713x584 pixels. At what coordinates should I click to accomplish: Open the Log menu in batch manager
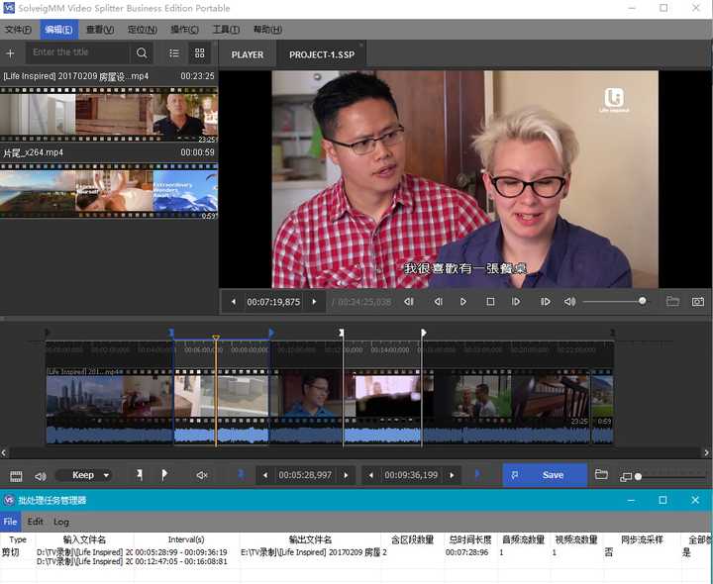61,522
